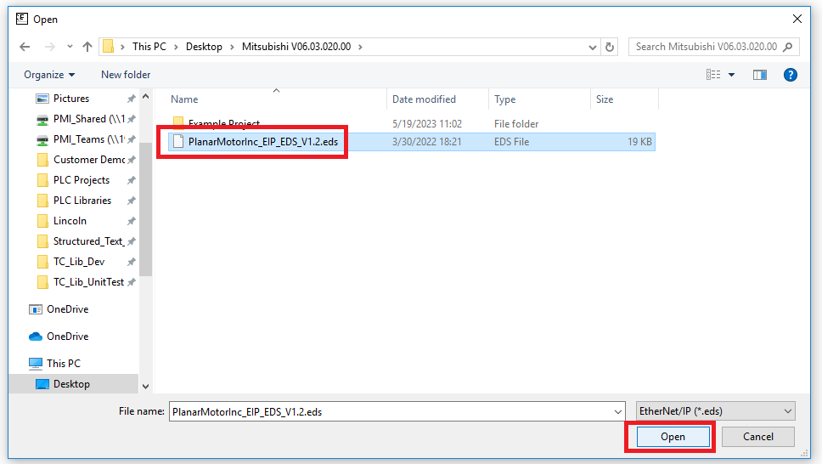The height and width of the screenshot is (464, 822).
Task: Click the Desktop breadcrumb in address bar
Action: 204,47
